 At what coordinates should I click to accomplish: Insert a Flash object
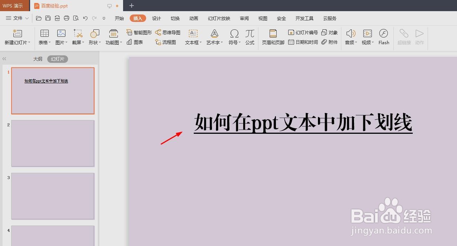coord(384,37)
